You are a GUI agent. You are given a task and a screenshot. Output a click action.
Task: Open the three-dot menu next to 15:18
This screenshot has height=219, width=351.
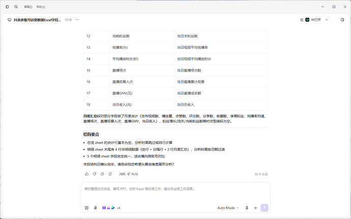tap(77, 20)
